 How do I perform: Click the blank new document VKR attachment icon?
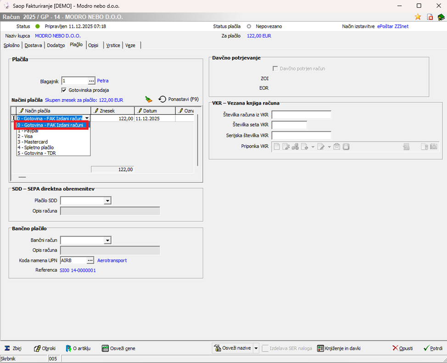[277, 146]
